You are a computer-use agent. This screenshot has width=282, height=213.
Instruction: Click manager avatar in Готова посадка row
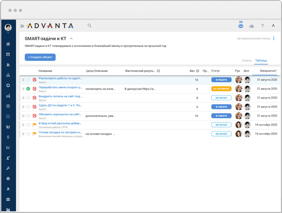click(x=239, y=134)
